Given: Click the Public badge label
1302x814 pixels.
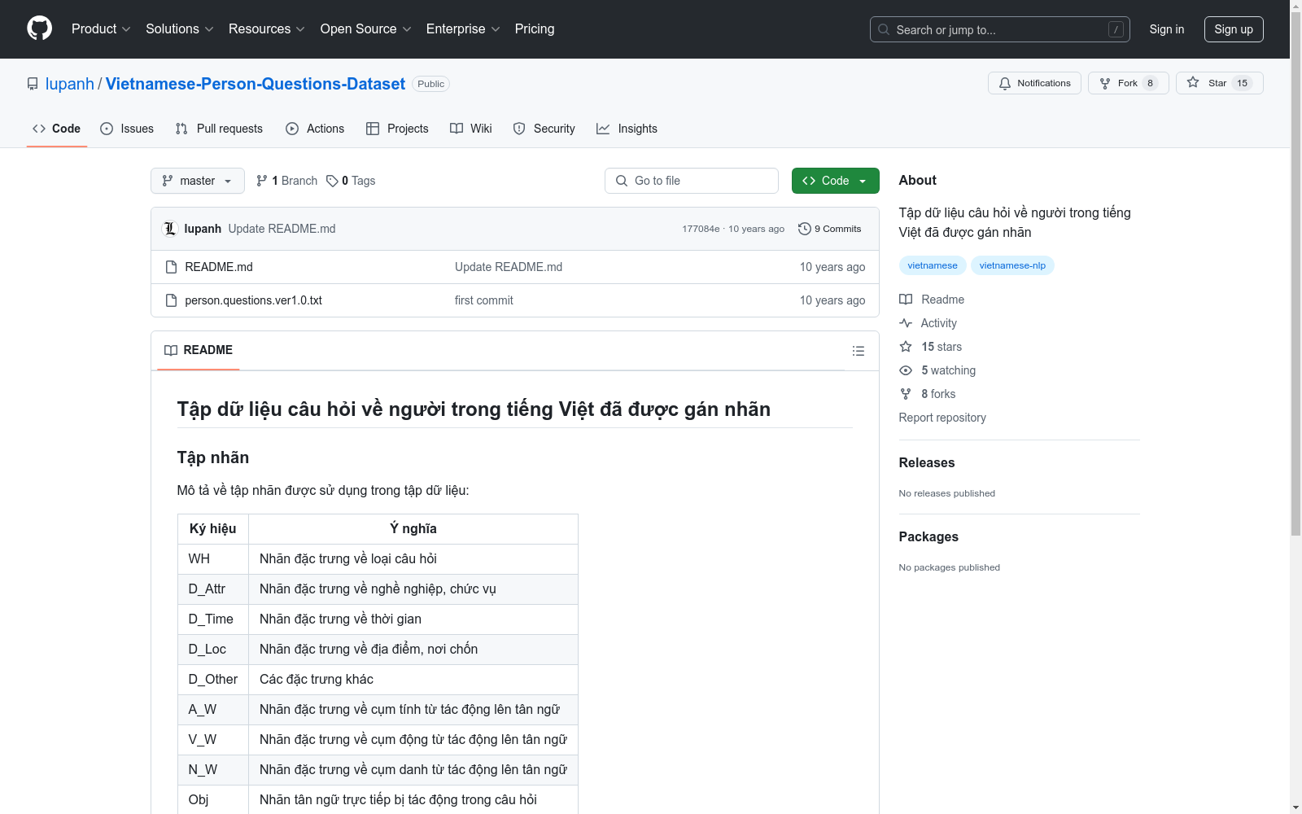Looking at the screenshot, I should tap(431, 84).
